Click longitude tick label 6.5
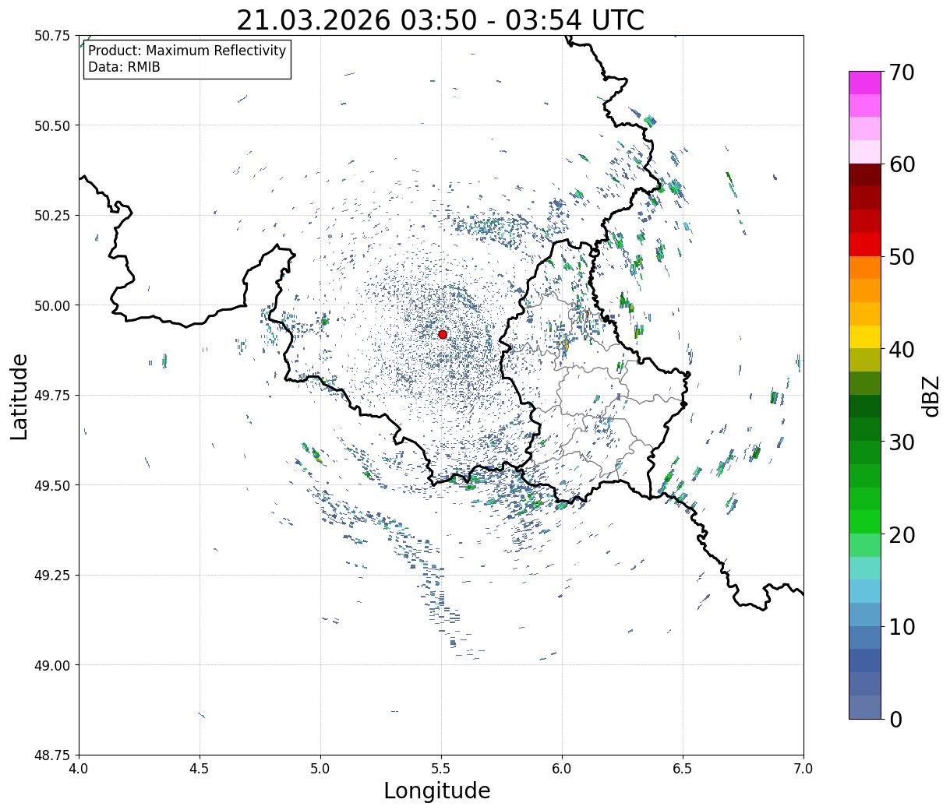Viewport: 950px width, 810px height. coord(683,769)
